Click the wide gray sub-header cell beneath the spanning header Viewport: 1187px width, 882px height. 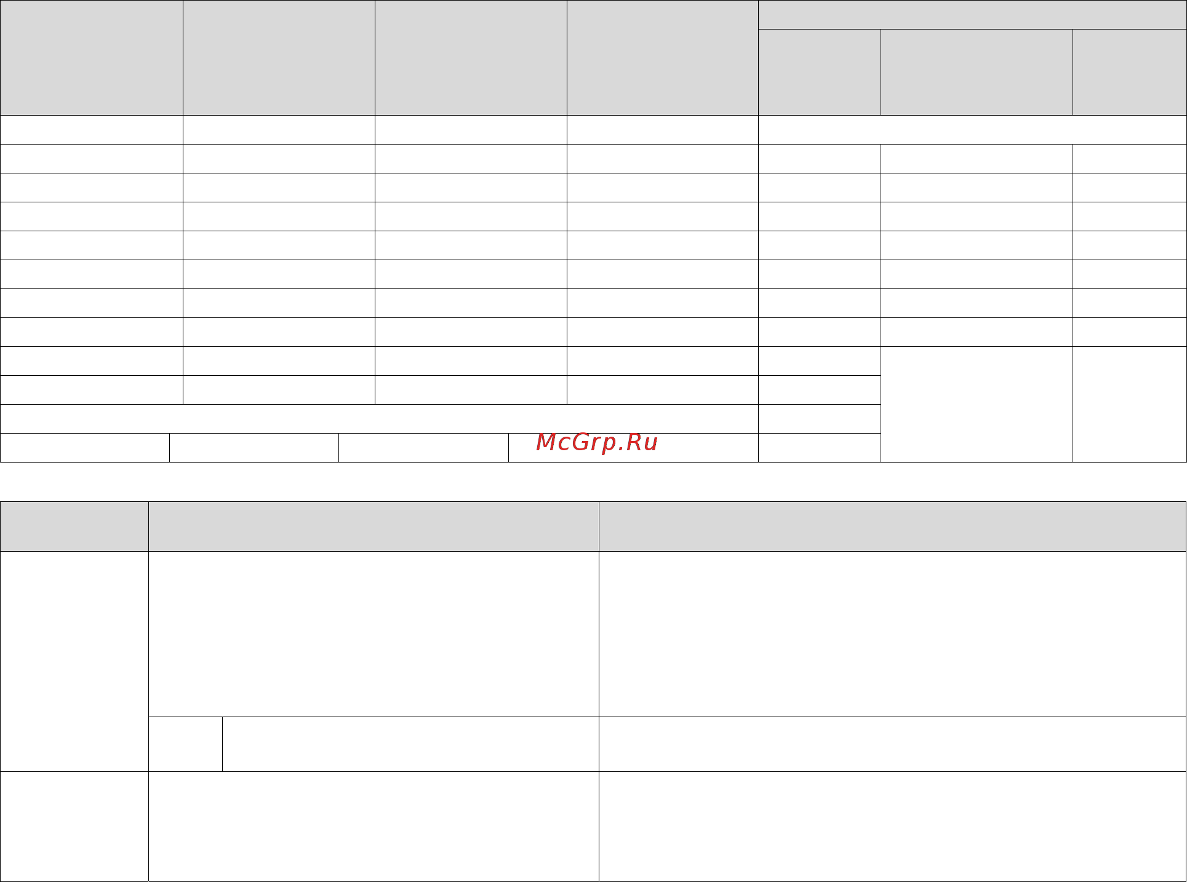click(x=977, y=73)
